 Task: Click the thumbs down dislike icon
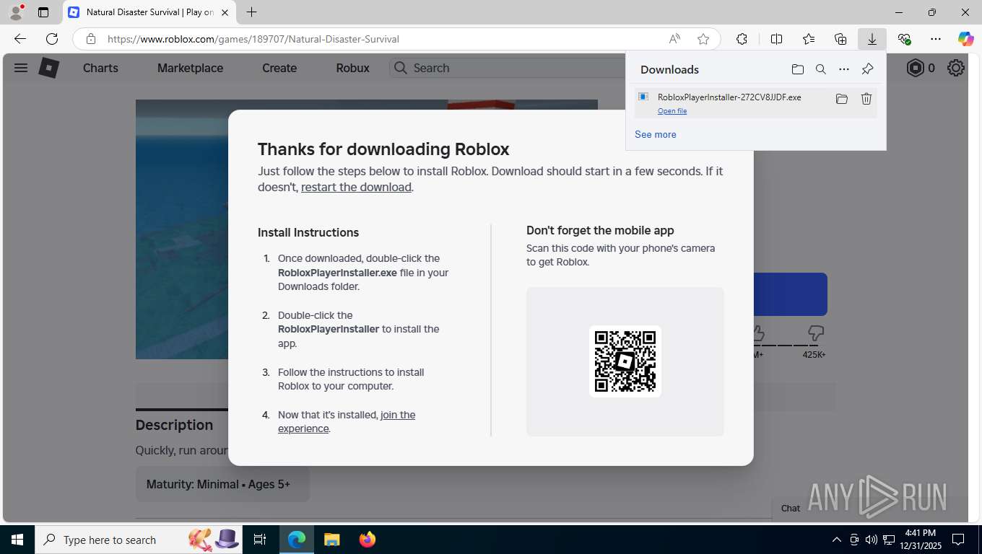(816, 333)
